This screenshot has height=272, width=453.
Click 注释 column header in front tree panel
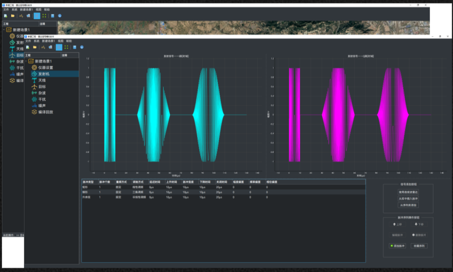pos(70,55)
